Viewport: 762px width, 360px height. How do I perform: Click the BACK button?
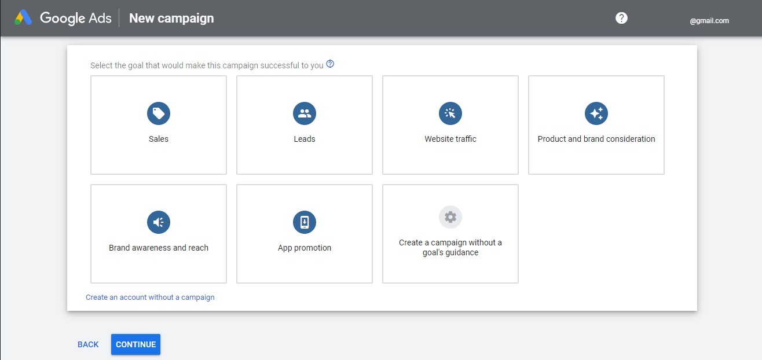[88, 344]
